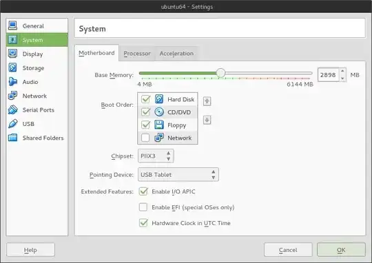Click the 4 MB minimum label

pyautogui.click(x=145, y=84)
